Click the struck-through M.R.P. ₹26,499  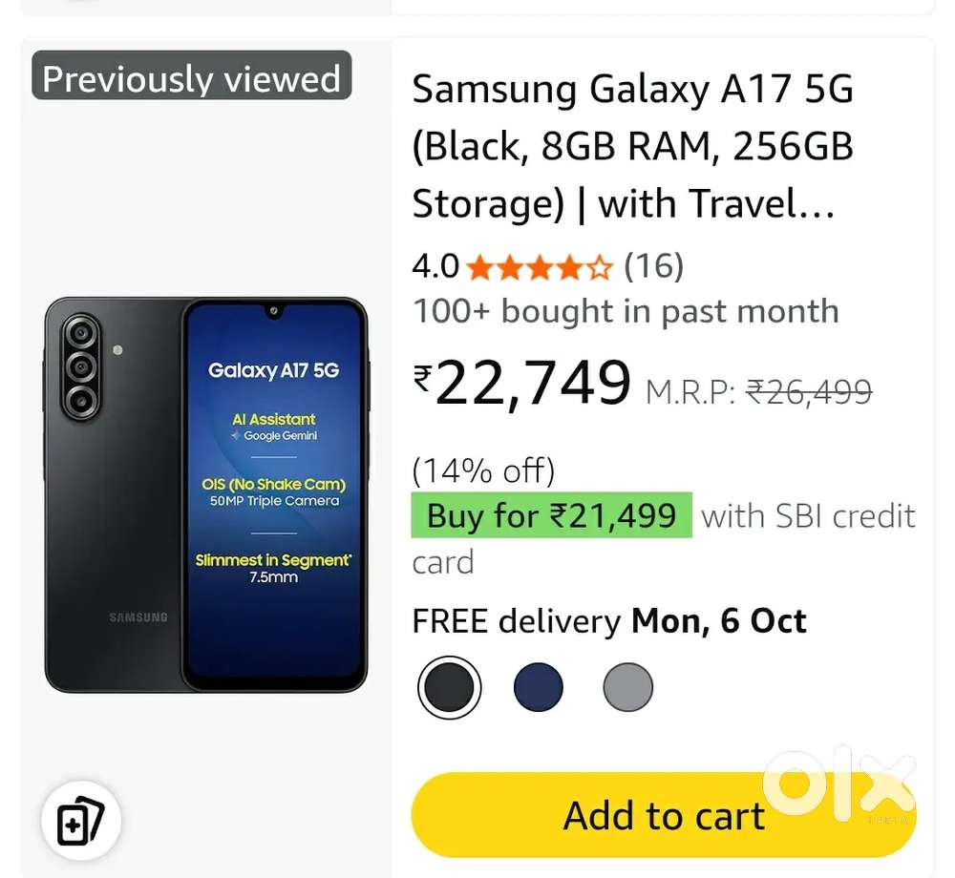pos(759,391)
